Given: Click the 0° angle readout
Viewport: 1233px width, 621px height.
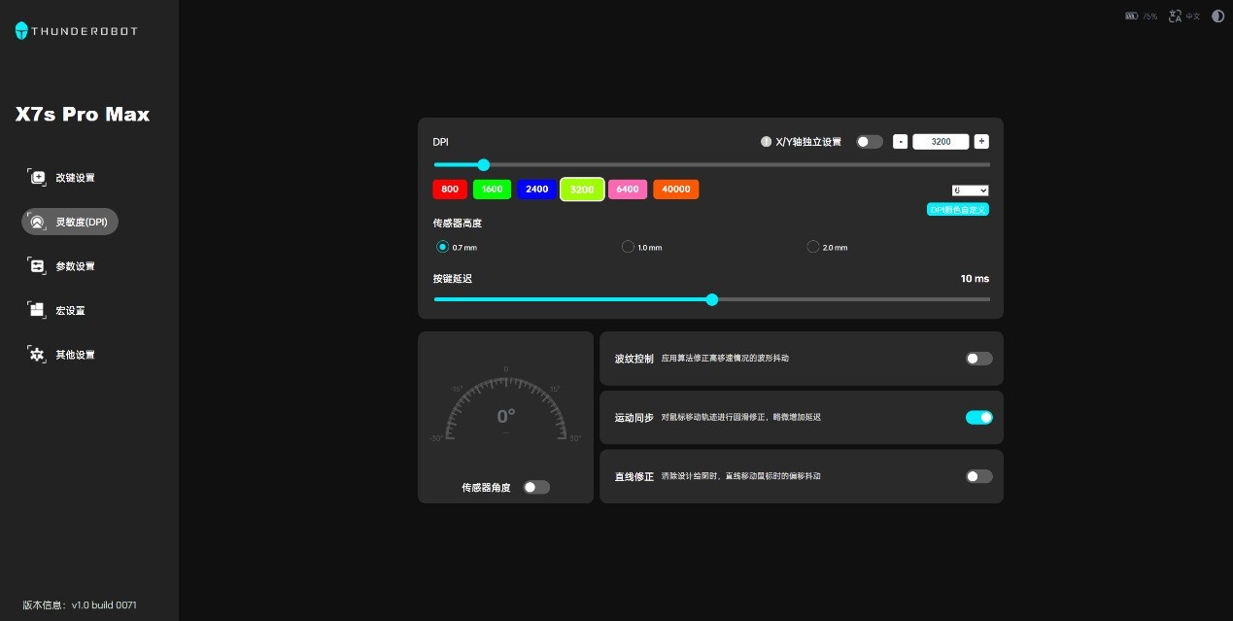Looking at the screenshot, I should click(x=506, y=416).
